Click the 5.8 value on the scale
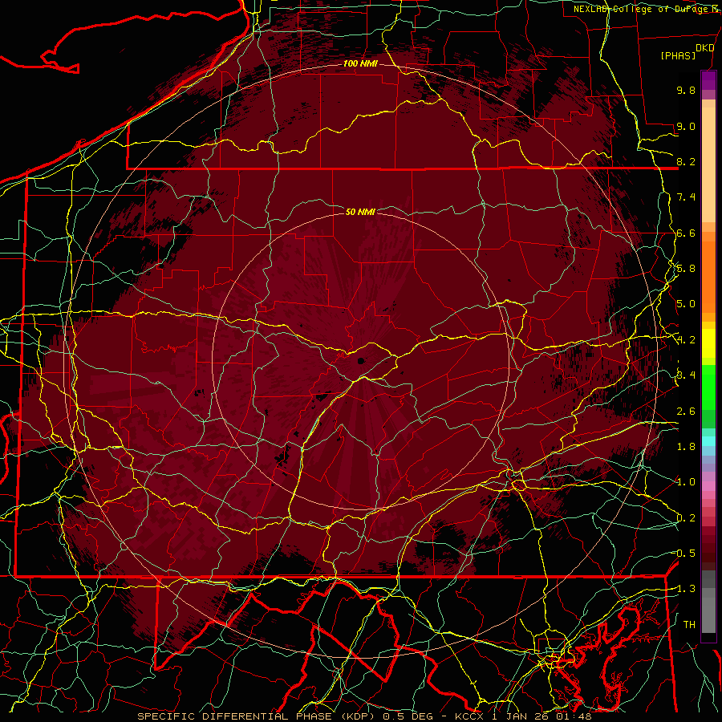 [x=686, y=269]
